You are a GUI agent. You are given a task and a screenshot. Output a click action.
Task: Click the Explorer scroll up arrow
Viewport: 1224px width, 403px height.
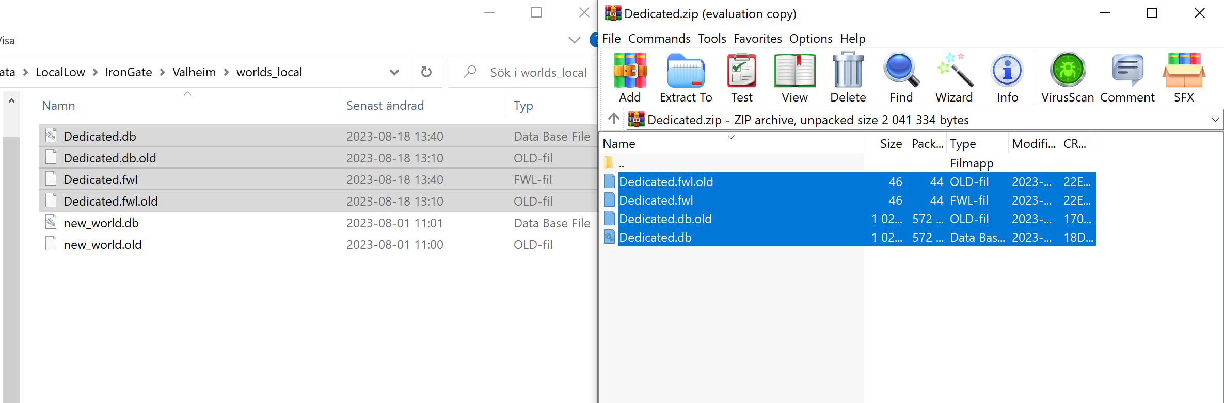click(x=11, y=101)
